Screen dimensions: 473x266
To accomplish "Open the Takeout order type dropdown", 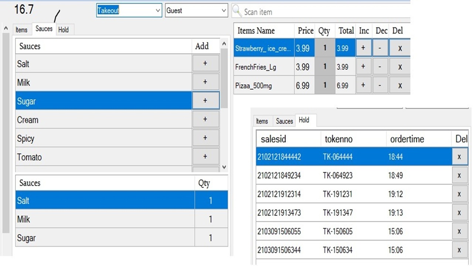I will [158, 11].
